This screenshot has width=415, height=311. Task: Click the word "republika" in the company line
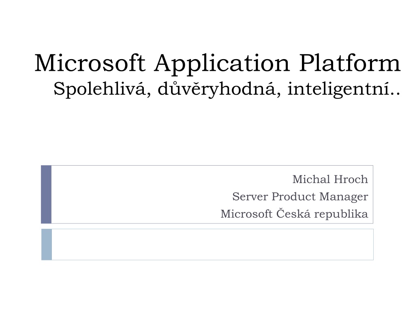[x=341, y=214]
